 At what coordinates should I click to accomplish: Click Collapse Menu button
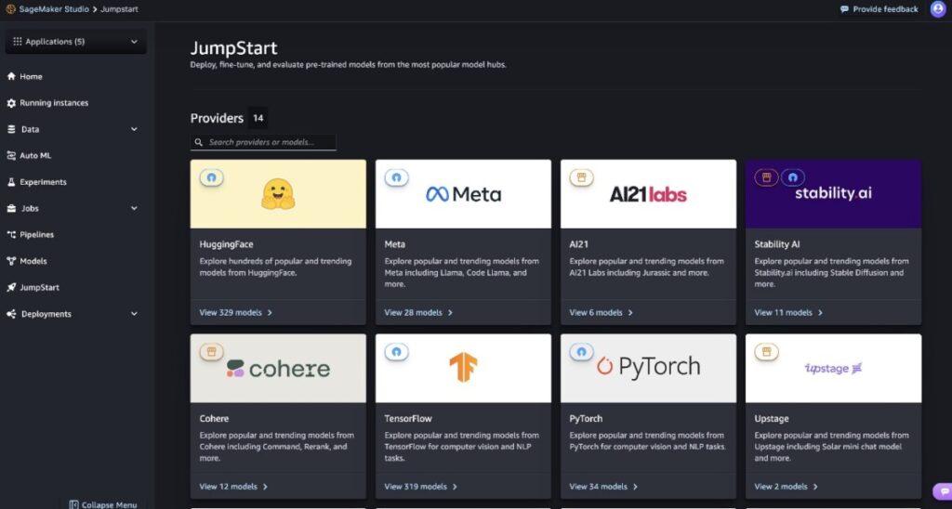[x=103, y=504]
